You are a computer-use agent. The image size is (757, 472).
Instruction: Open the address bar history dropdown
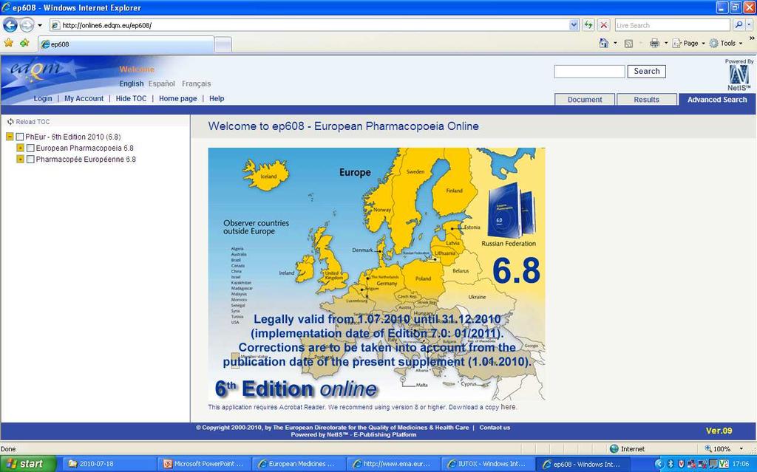(574, 25)
